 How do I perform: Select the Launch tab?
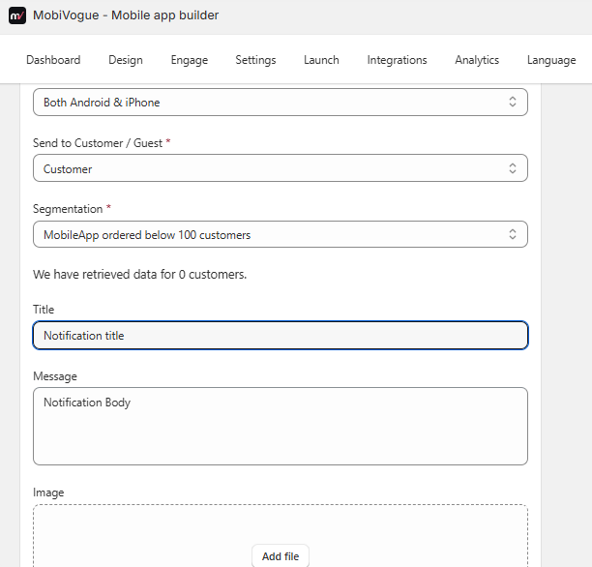coord(321,60)
